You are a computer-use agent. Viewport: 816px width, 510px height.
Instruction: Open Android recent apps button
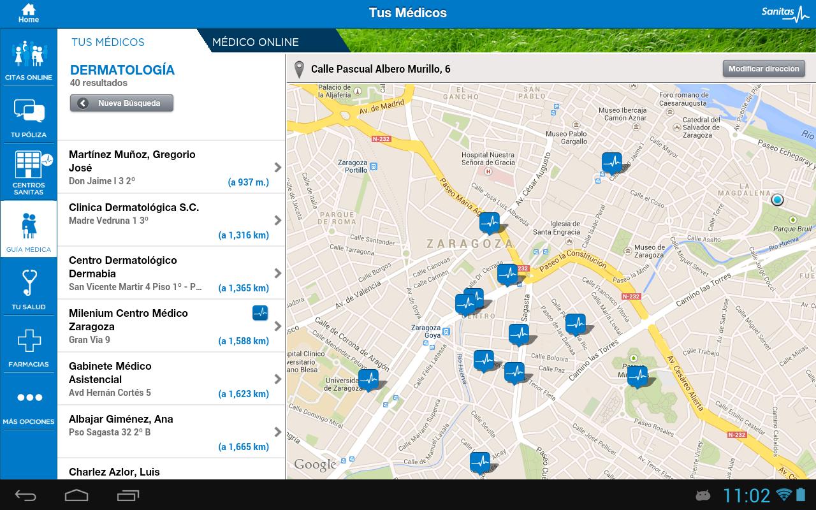[x=128, y=495]
